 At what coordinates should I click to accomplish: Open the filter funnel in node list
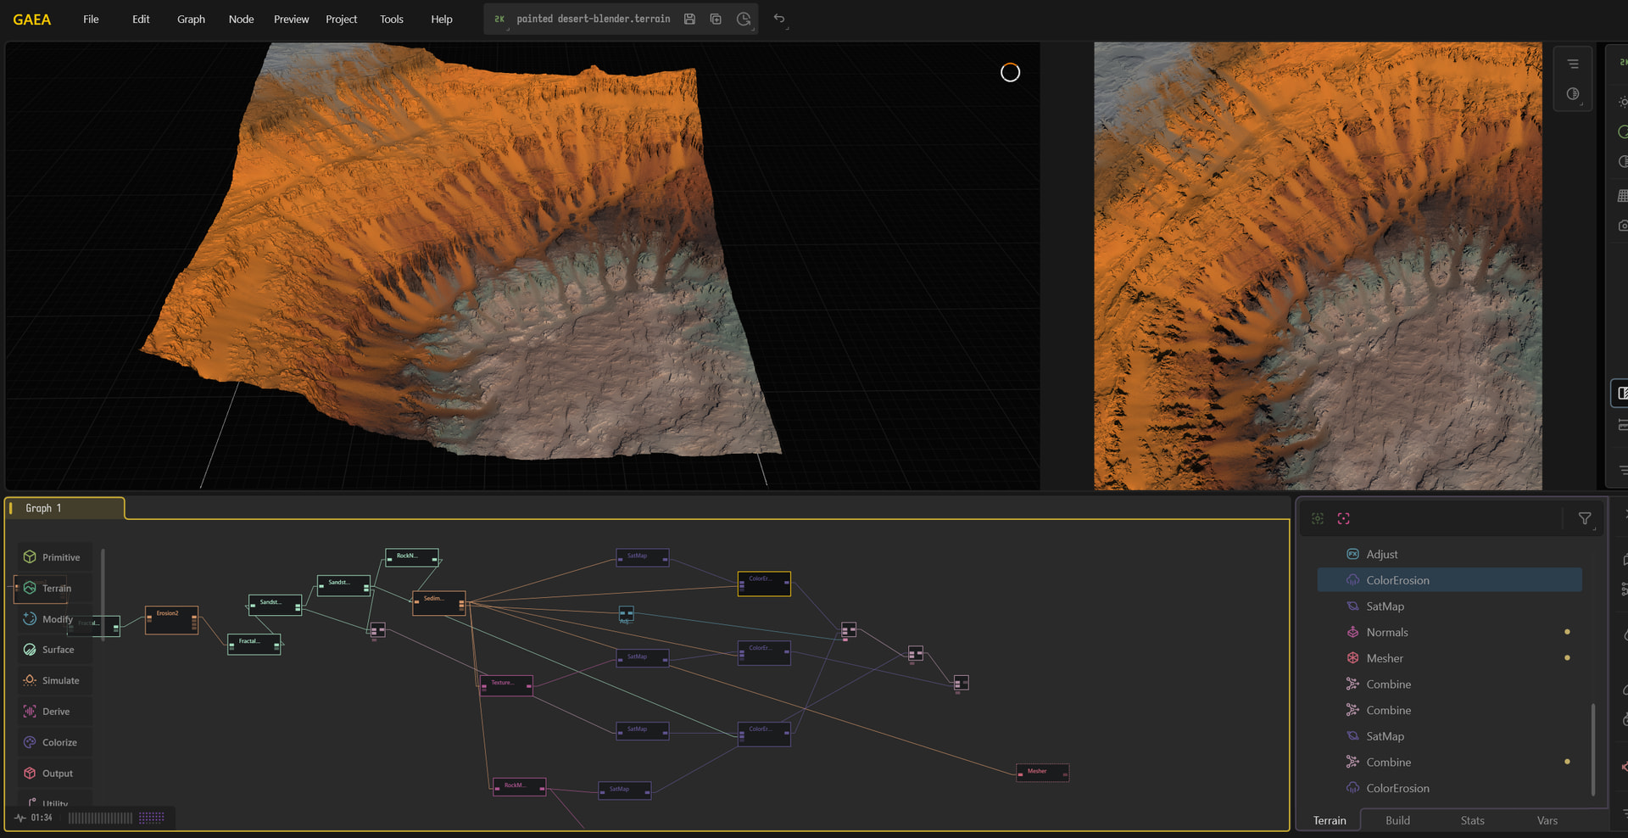(x=1584, y=518)
